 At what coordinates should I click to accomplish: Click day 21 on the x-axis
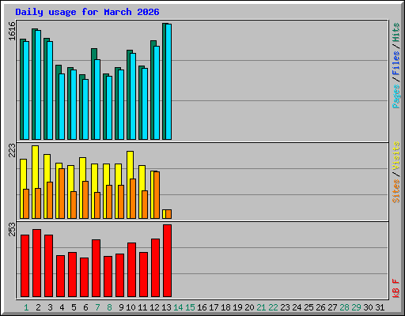[261, 307]
